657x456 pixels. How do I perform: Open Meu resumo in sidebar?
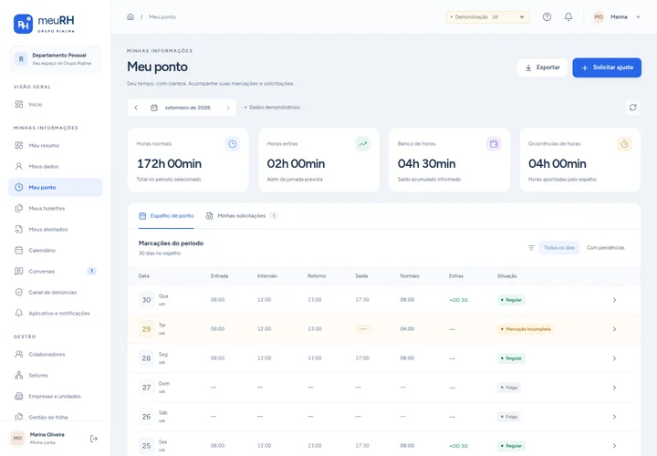[x=56, y=145]
